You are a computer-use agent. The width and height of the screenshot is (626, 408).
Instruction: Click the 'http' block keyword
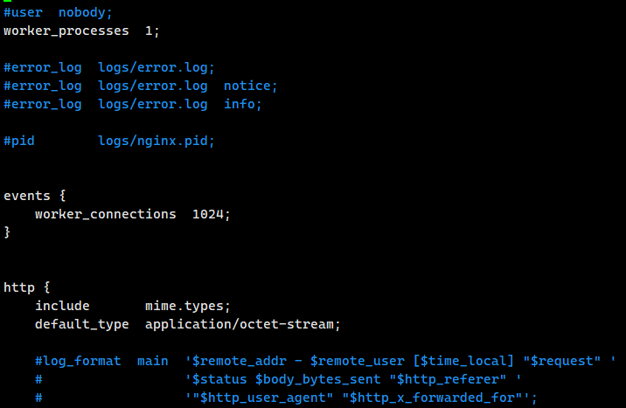click(x=19, y=287)
